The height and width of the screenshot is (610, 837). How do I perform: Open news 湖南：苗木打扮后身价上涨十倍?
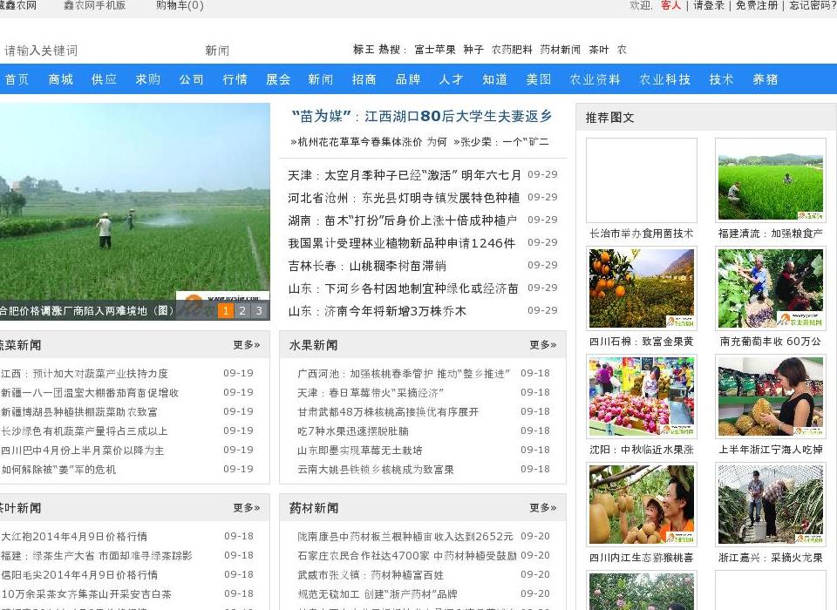pos(403,220)
